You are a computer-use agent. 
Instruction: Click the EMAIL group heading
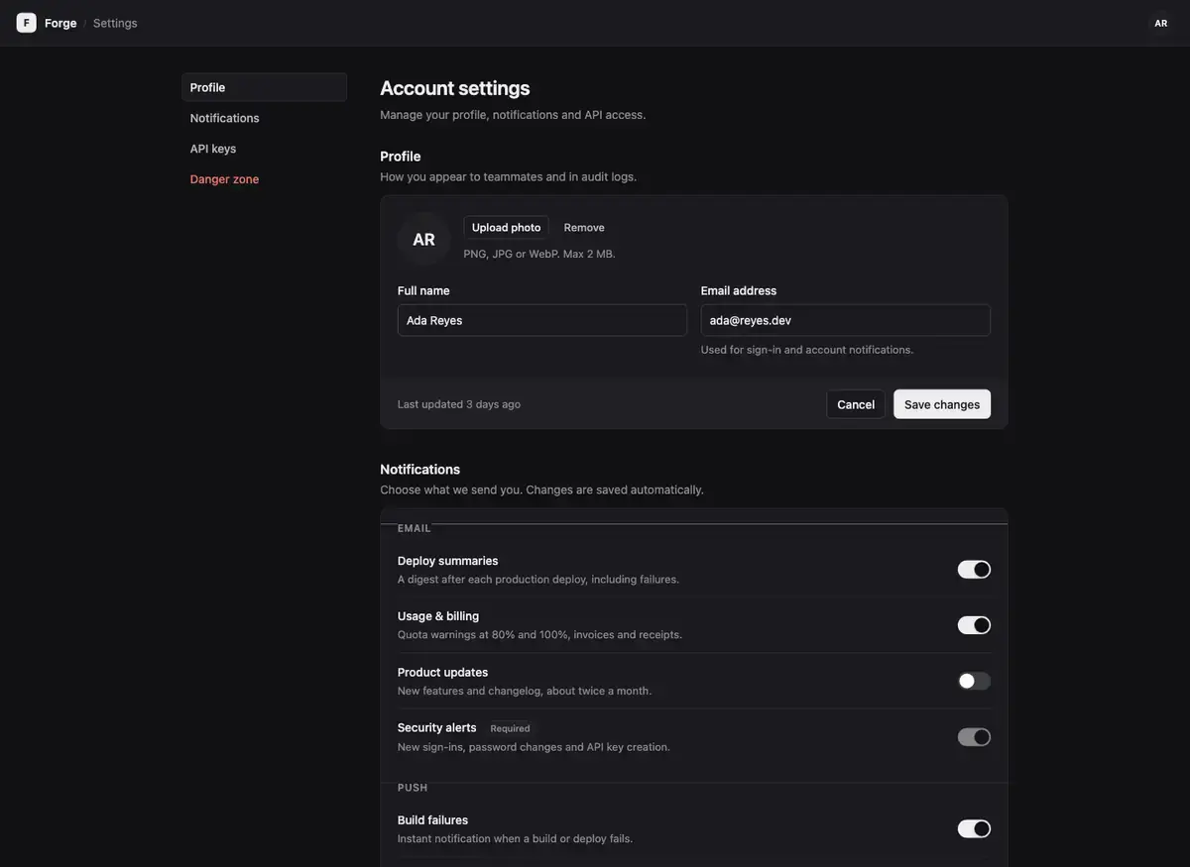click(415, 528)
